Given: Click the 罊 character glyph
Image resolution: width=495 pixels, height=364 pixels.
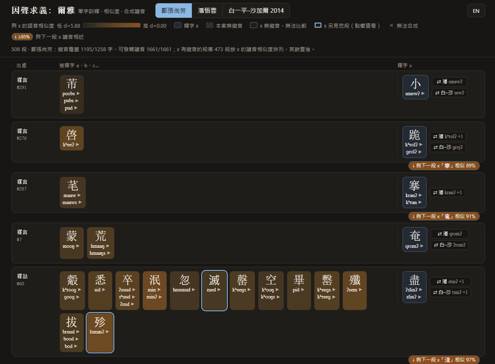Looking at the screenshot, I should coord(327,280).
